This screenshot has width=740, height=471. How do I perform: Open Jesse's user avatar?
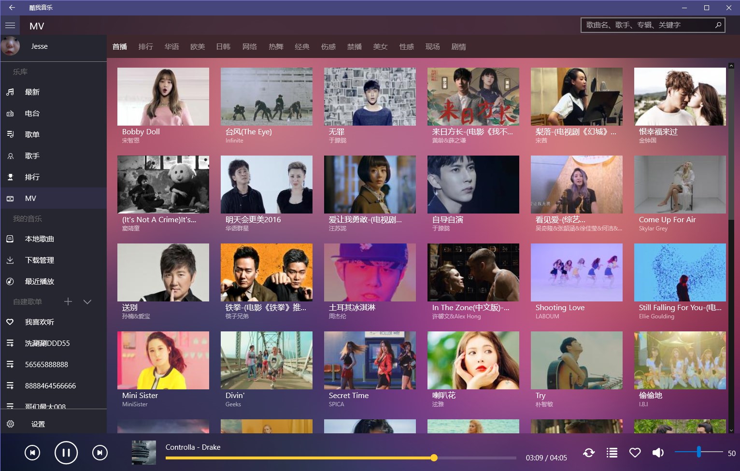point(10,46)
